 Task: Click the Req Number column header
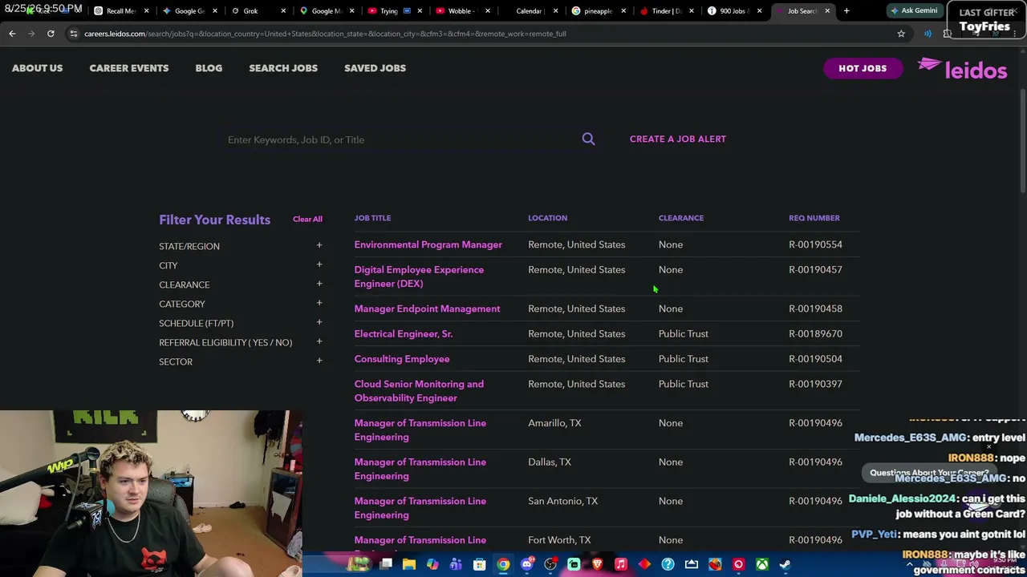(814, 218)
